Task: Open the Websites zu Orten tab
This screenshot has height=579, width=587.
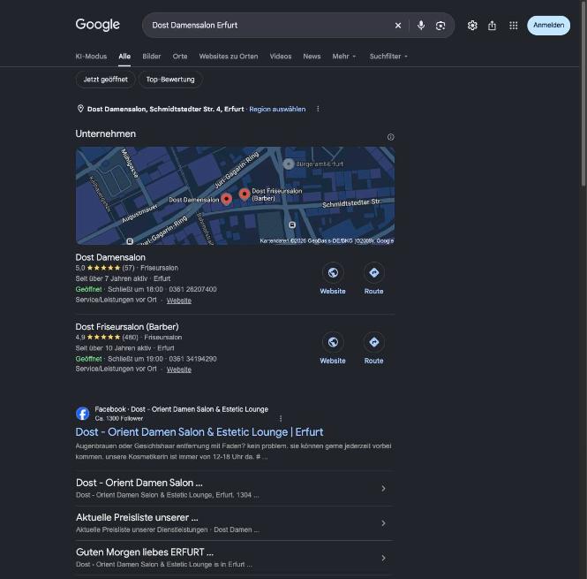Action: click(229, 57)
